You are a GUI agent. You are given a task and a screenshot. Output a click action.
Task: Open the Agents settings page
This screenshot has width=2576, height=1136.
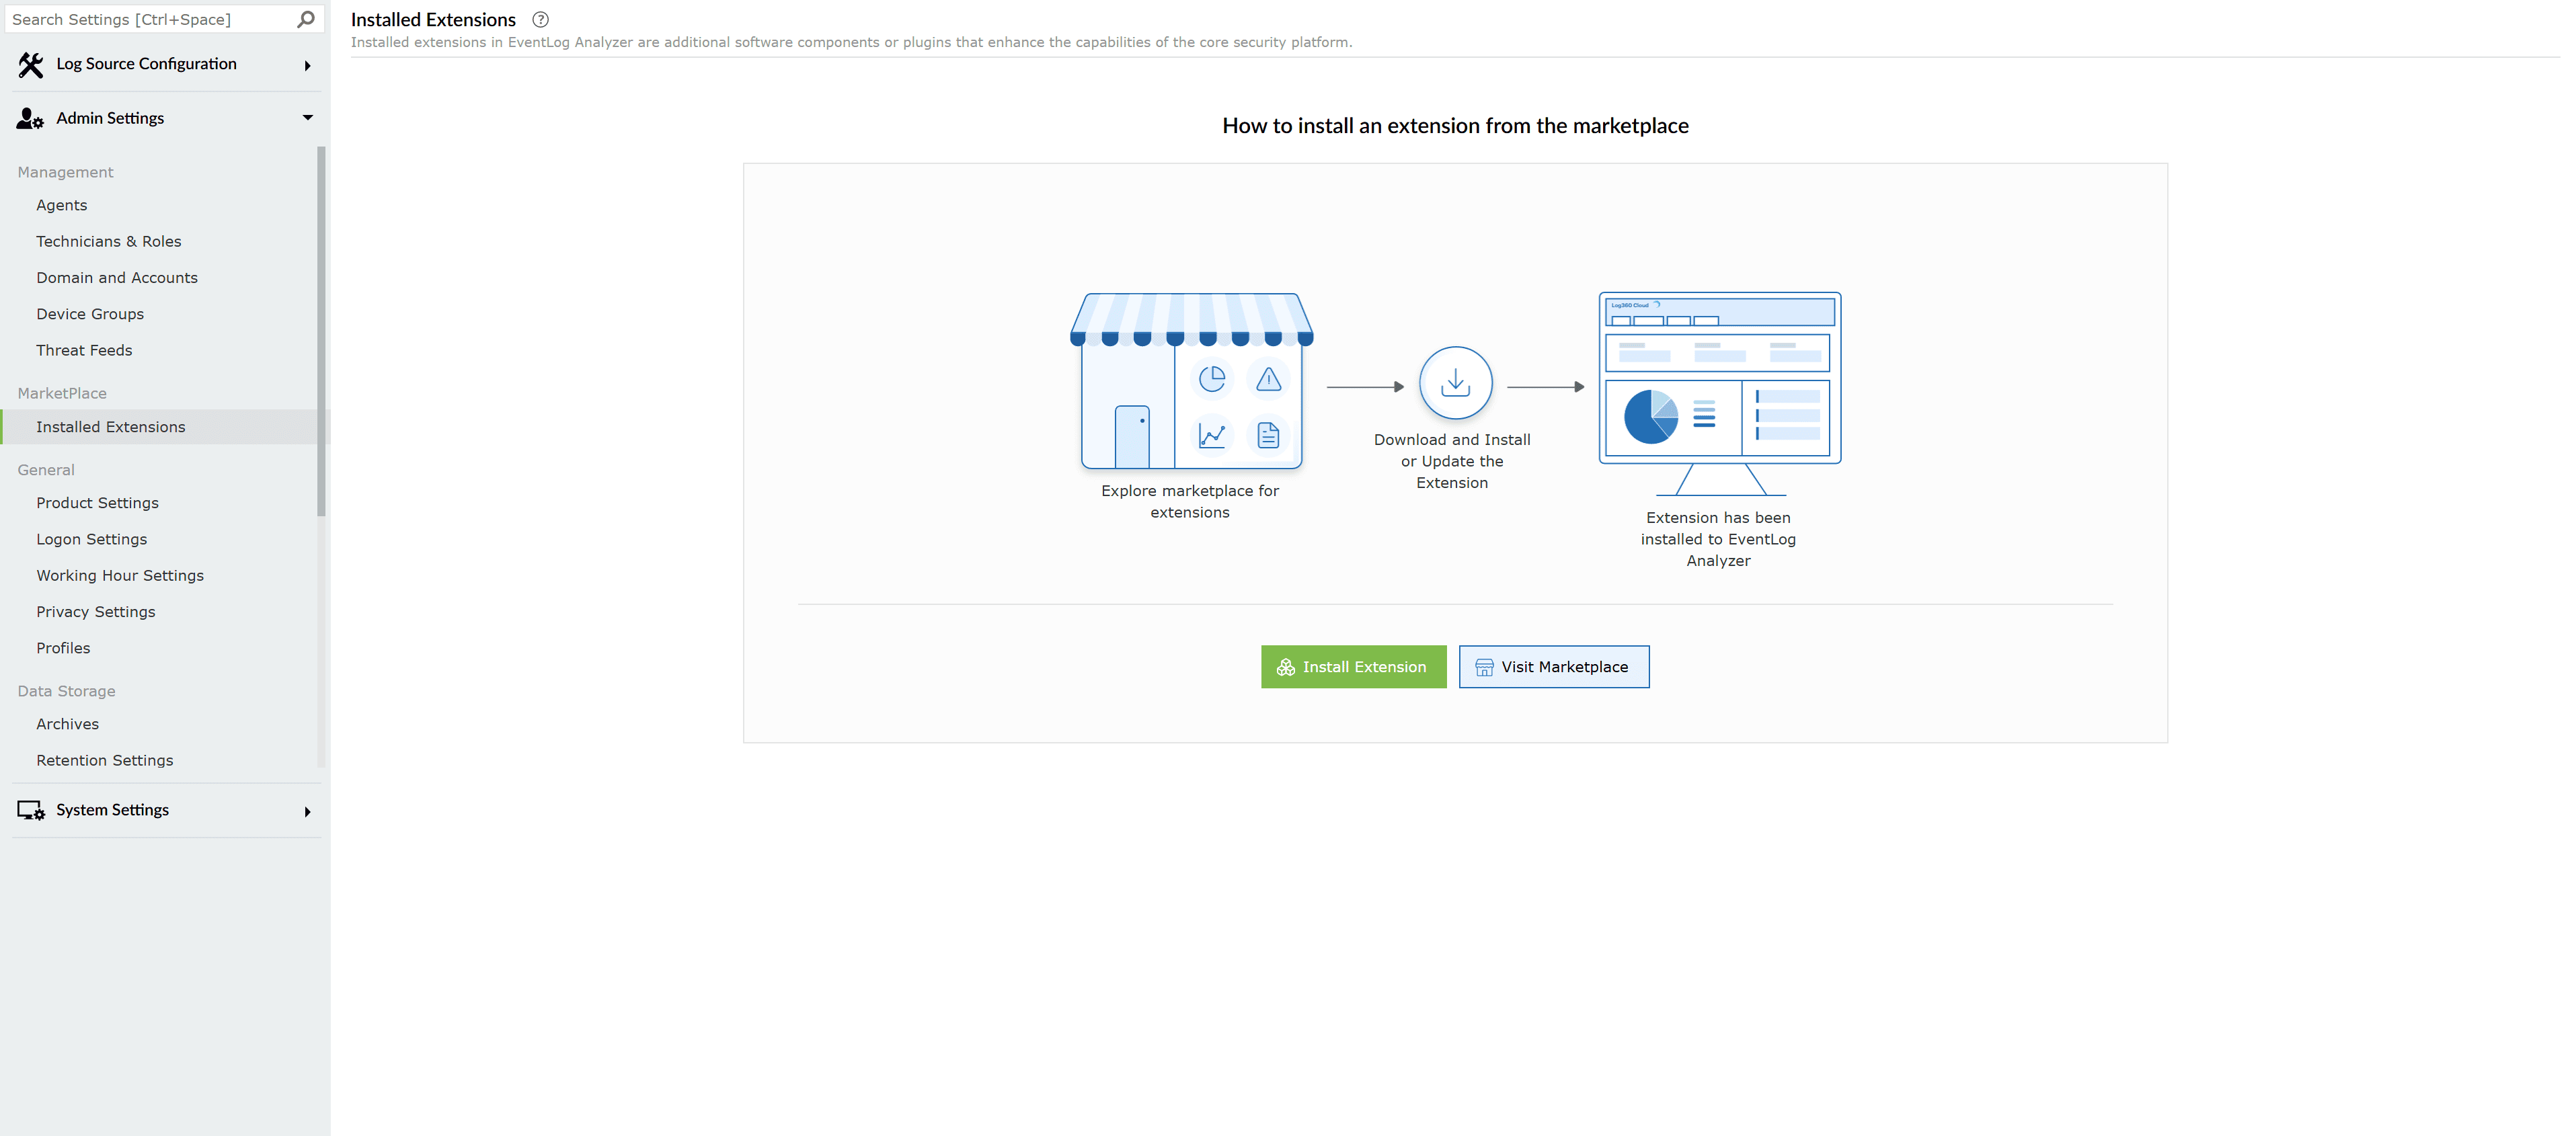pos(61,205)
